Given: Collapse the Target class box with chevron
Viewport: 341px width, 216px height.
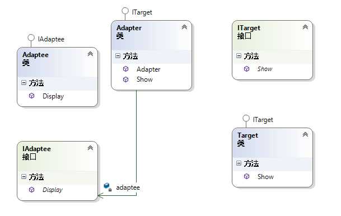Looking at the screenshot, I should click(x=305, y=134).
